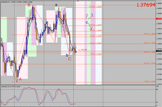Click price scale value 1.37165
Image resolution: width=162 pixels, height=107 pixels.
[x=159, y=80]
